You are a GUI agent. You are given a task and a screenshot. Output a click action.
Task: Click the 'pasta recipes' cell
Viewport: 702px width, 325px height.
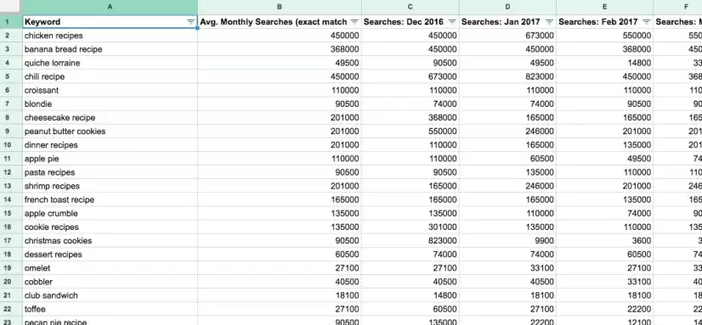click(x=110, y=172)
